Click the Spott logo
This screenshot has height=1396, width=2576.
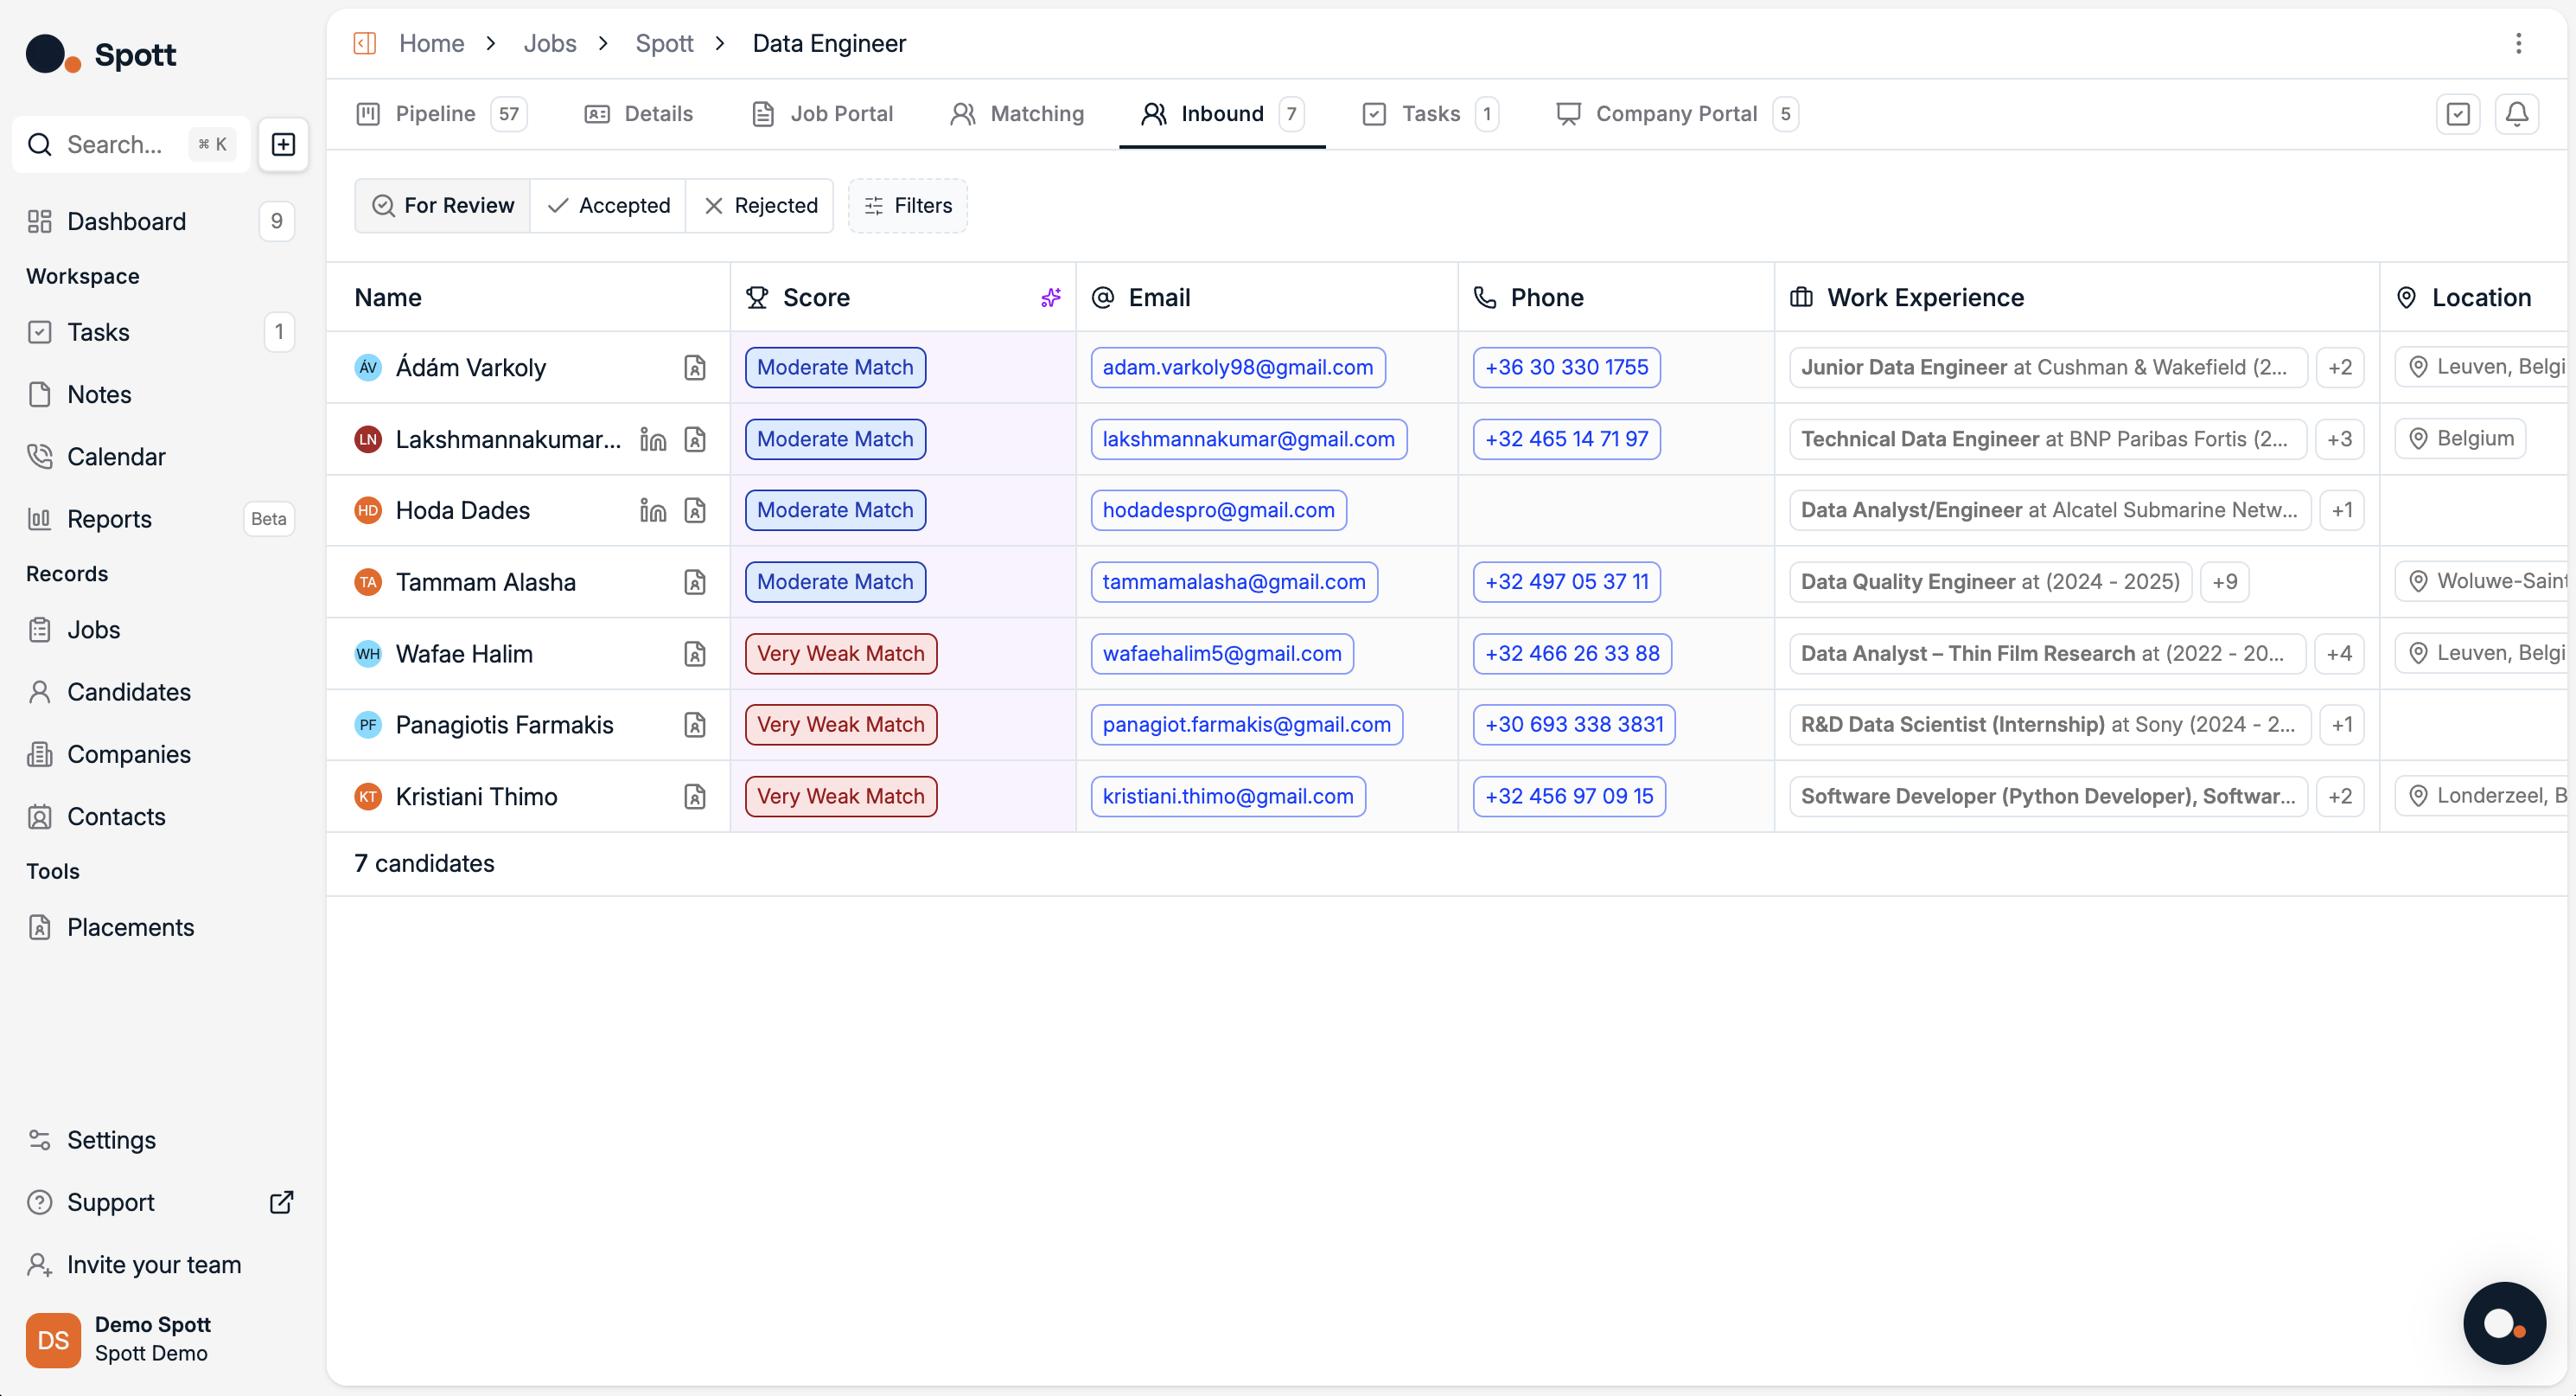[101, 54]
